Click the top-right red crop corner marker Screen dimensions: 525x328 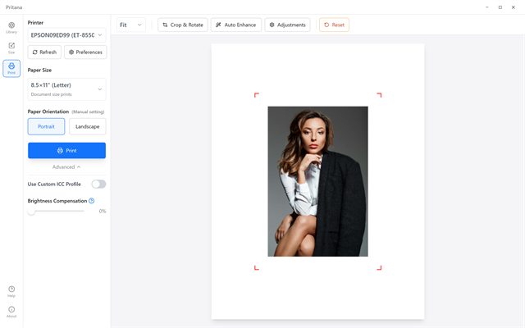(x=379, y=95)
